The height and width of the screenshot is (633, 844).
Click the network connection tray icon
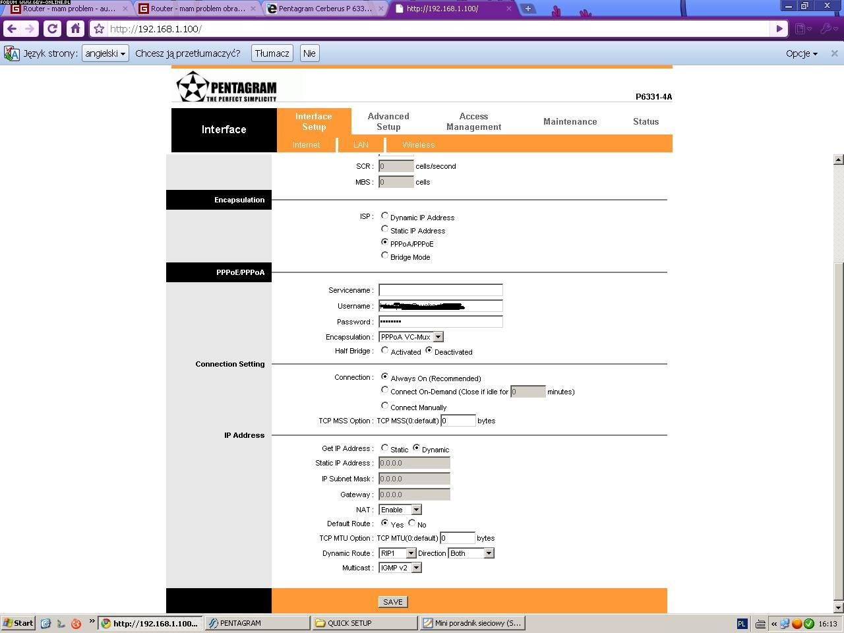[x=785, y=623]
